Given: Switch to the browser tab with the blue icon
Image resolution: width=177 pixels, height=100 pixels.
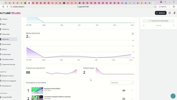Looking at the screenshot, I should pyautogui.click(x=126, y=3).
